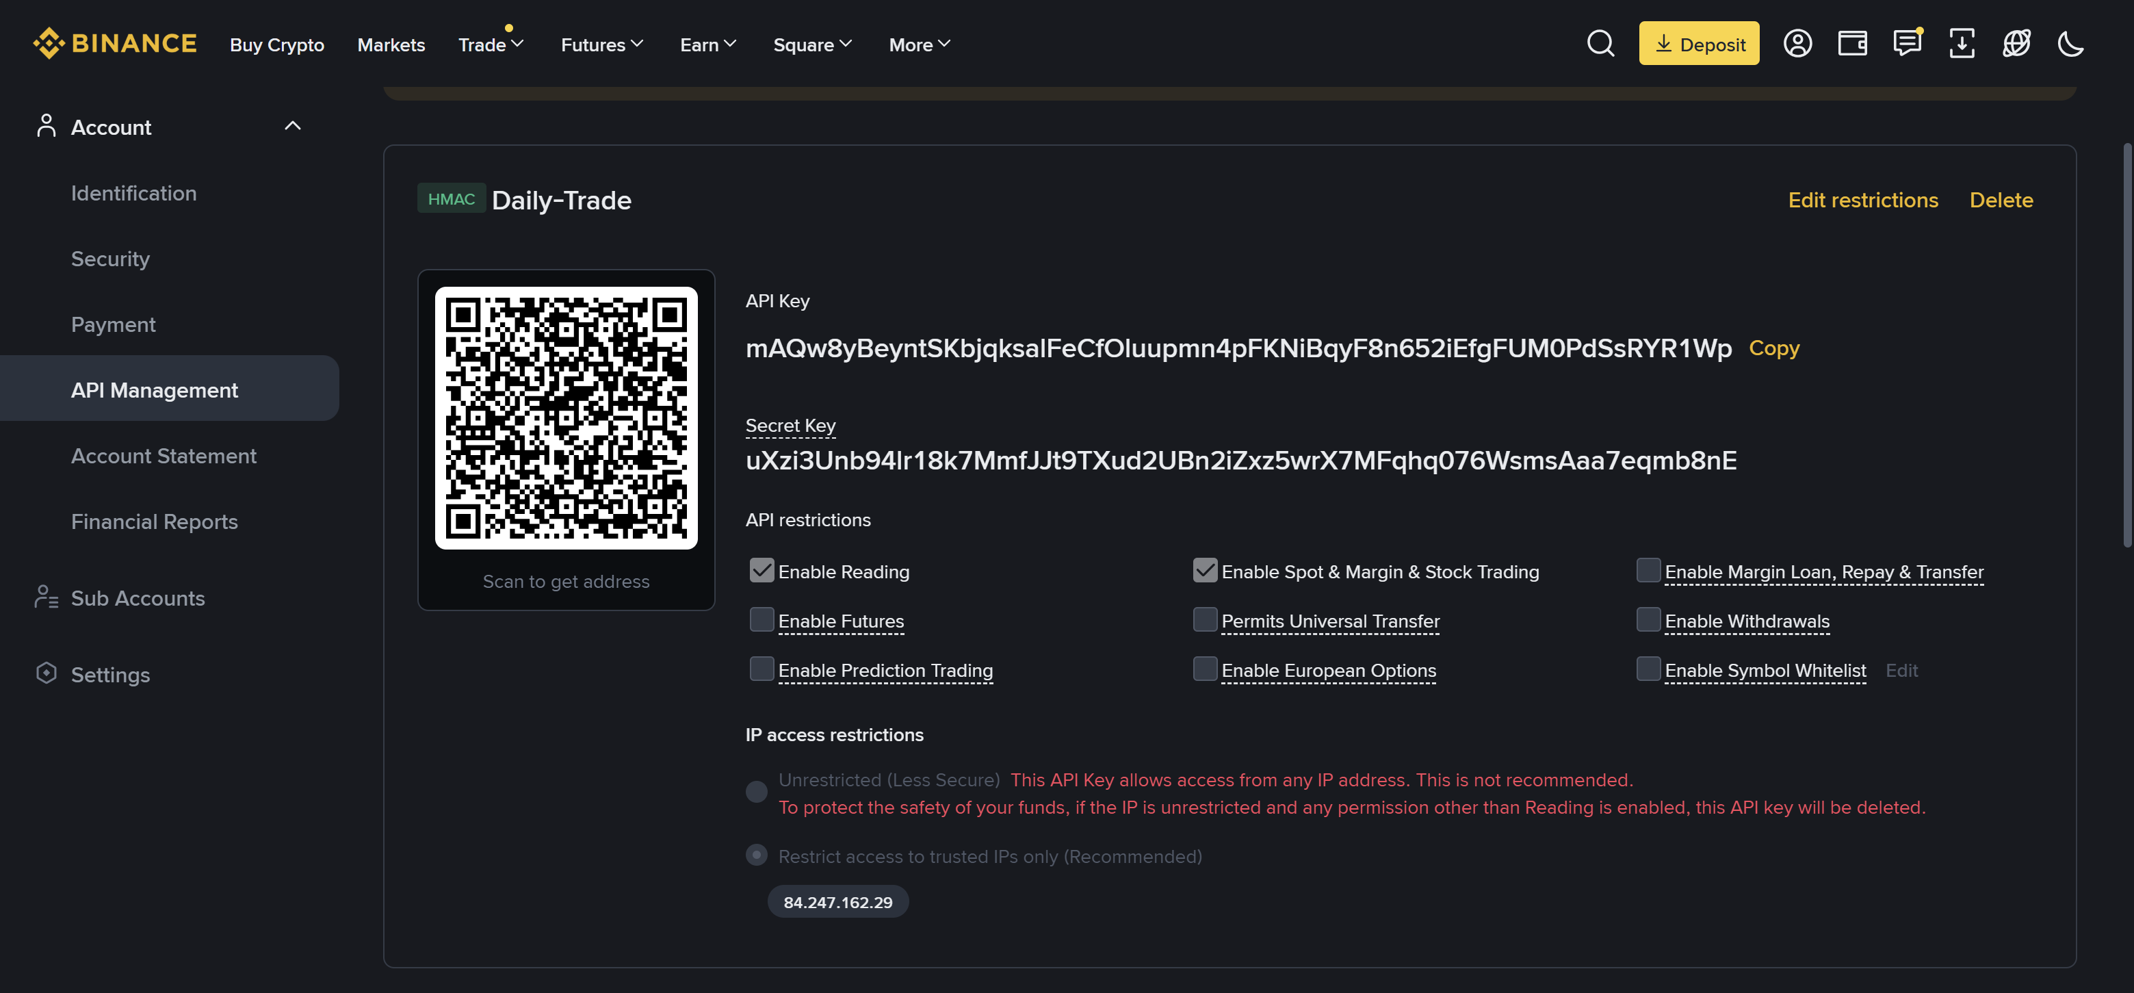Screen dimensions: 2134x993
Task: Check Enable Prediction Trading checkbox
Action: [762, 668]
